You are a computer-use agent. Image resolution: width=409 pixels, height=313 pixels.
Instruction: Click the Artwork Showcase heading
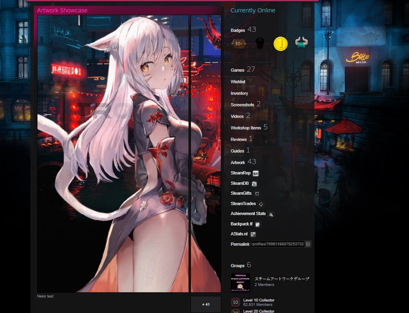(x=62, y=10)
